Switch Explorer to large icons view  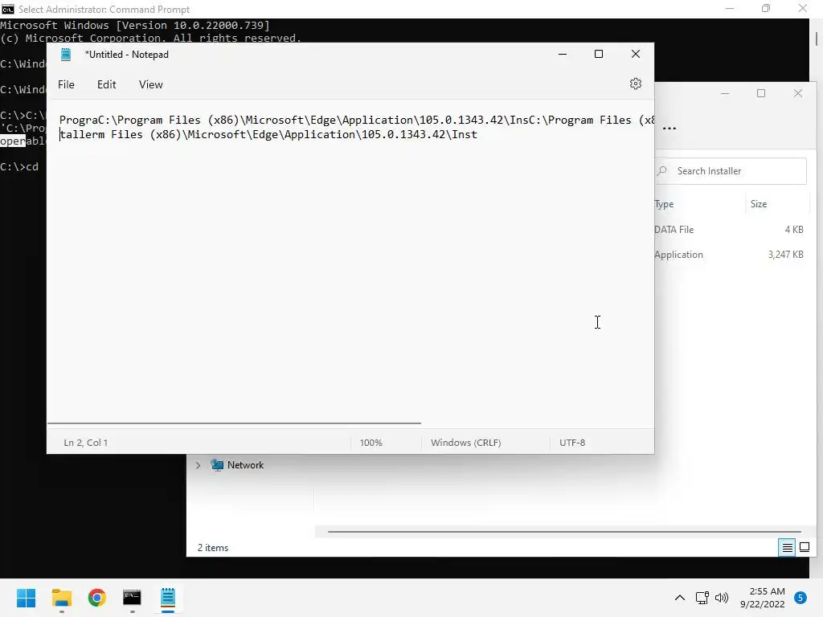pyautogui.click(x=804, y=548)
